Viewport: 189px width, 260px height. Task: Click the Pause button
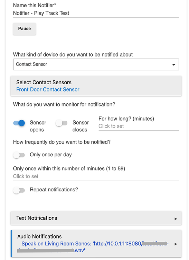pyautogui.click(x=25, y=29)
